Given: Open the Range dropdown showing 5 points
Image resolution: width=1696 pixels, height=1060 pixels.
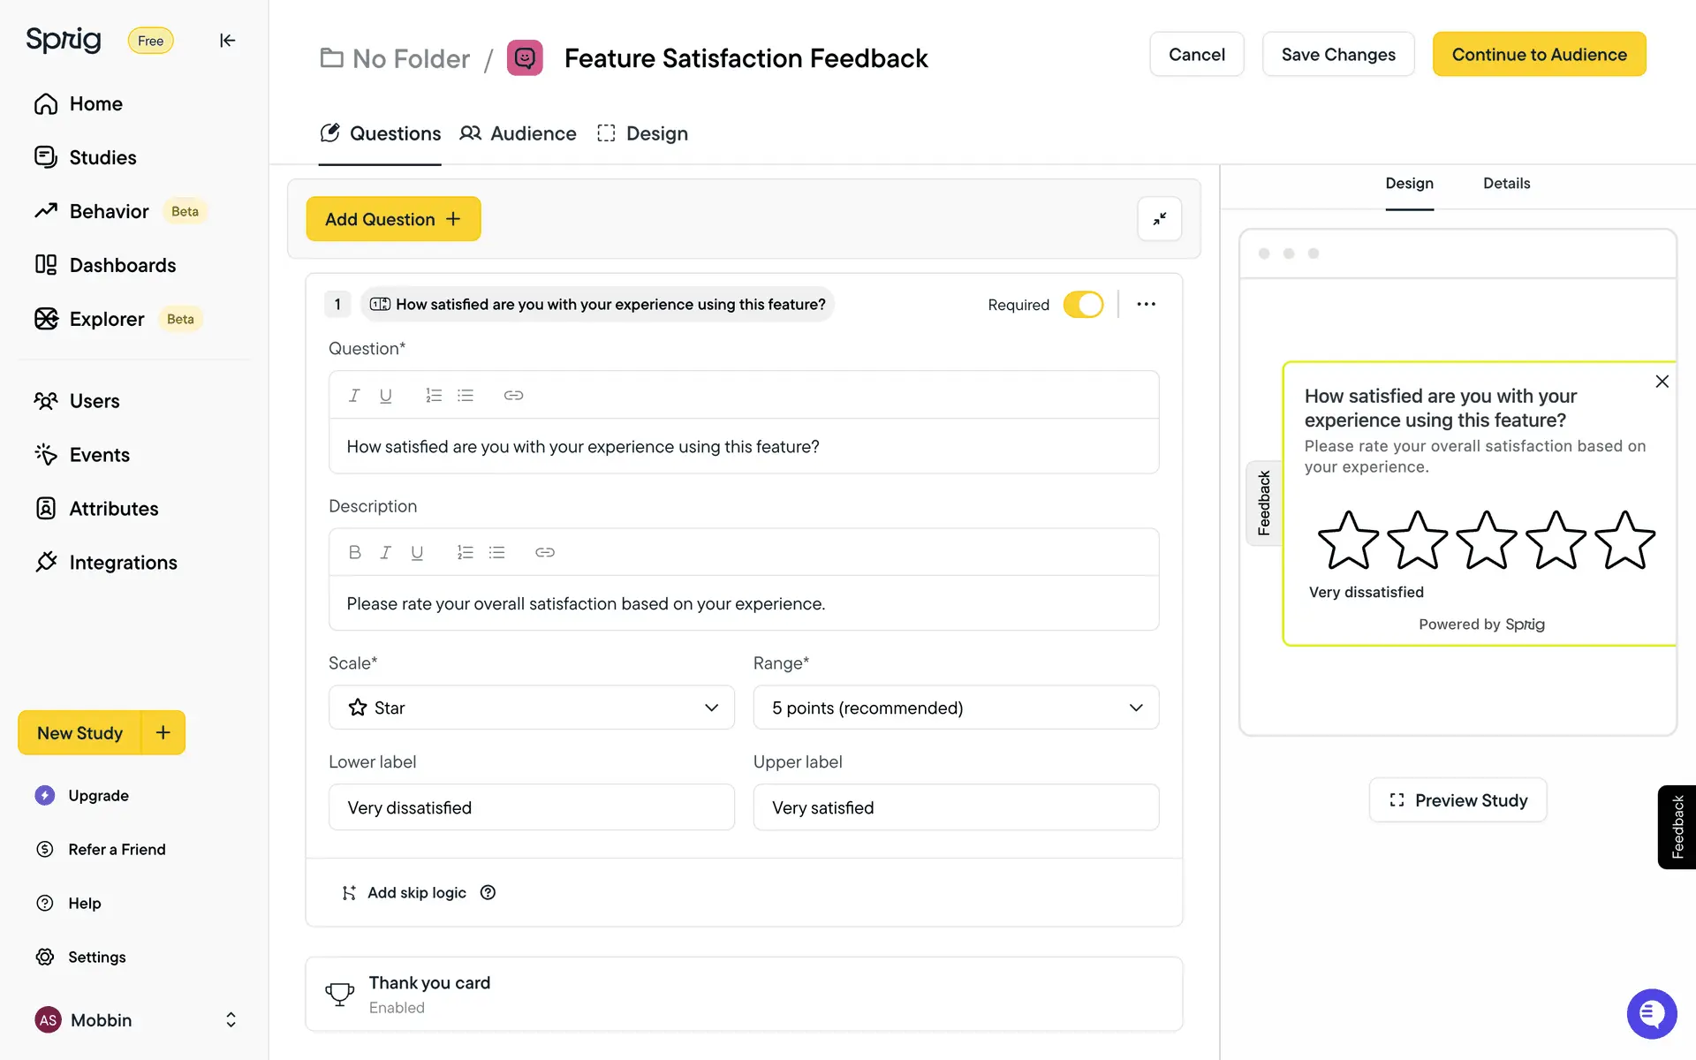Looking at the screenshot, I should (x=956, y=708).
